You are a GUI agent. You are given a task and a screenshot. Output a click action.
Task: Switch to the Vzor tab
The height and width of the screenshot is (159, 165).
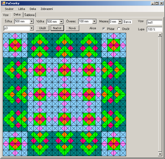coord(6,15)
